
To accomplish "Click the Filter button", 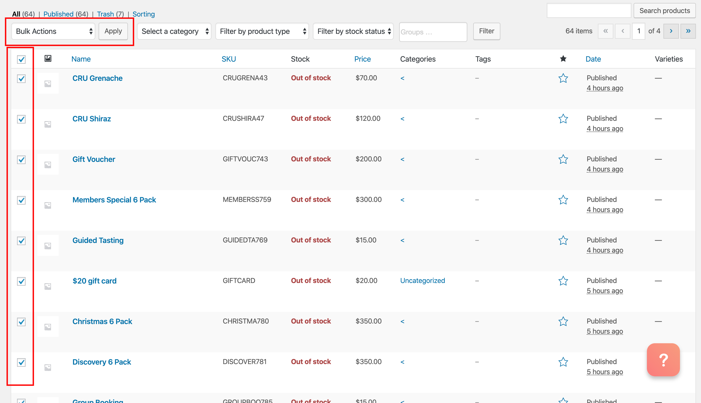I will pos(487,31).
